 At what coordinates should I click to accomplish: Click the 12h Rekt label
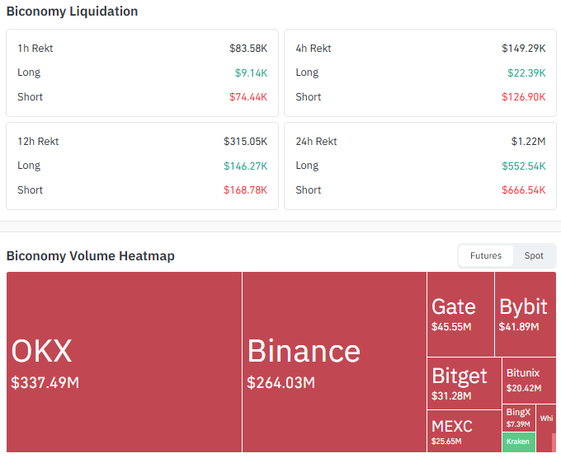tap(38, 142)
